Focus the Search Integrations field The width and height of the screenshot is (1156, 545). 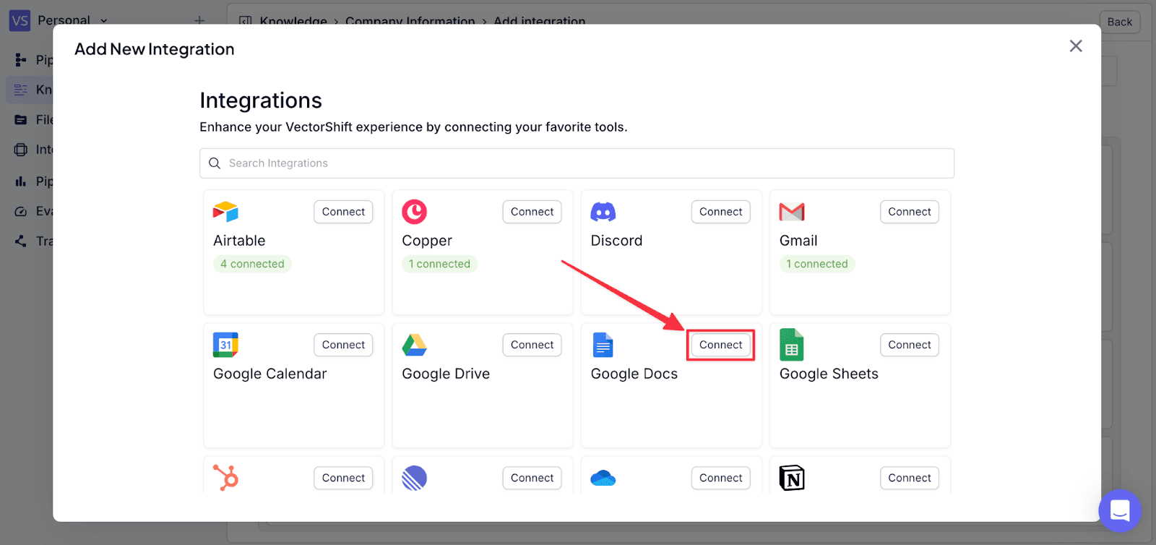point(577,163)
